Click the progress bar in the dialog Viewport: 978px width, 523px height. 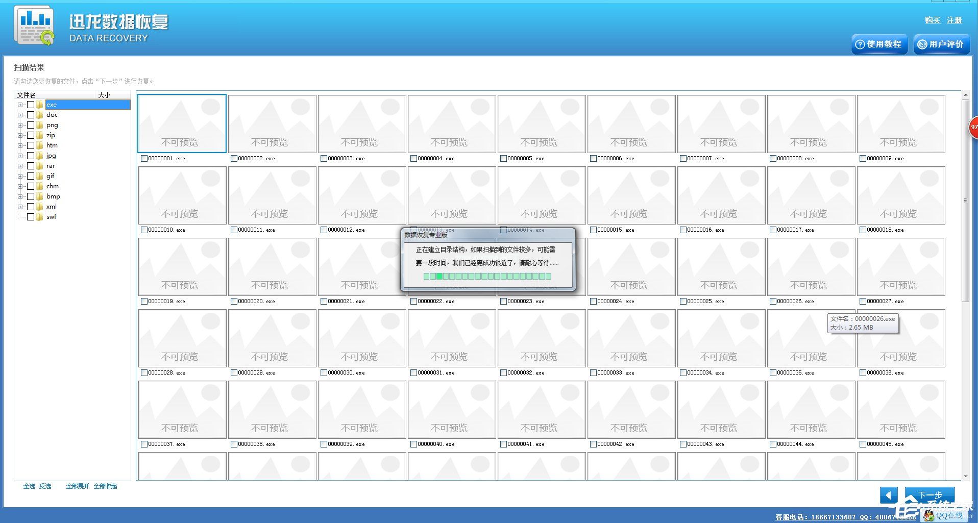[x=487, y=276]
